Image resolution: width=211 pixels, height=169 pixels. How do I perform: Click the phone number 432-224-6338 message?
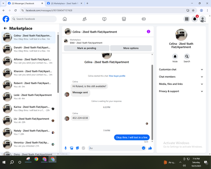(80, 118)
